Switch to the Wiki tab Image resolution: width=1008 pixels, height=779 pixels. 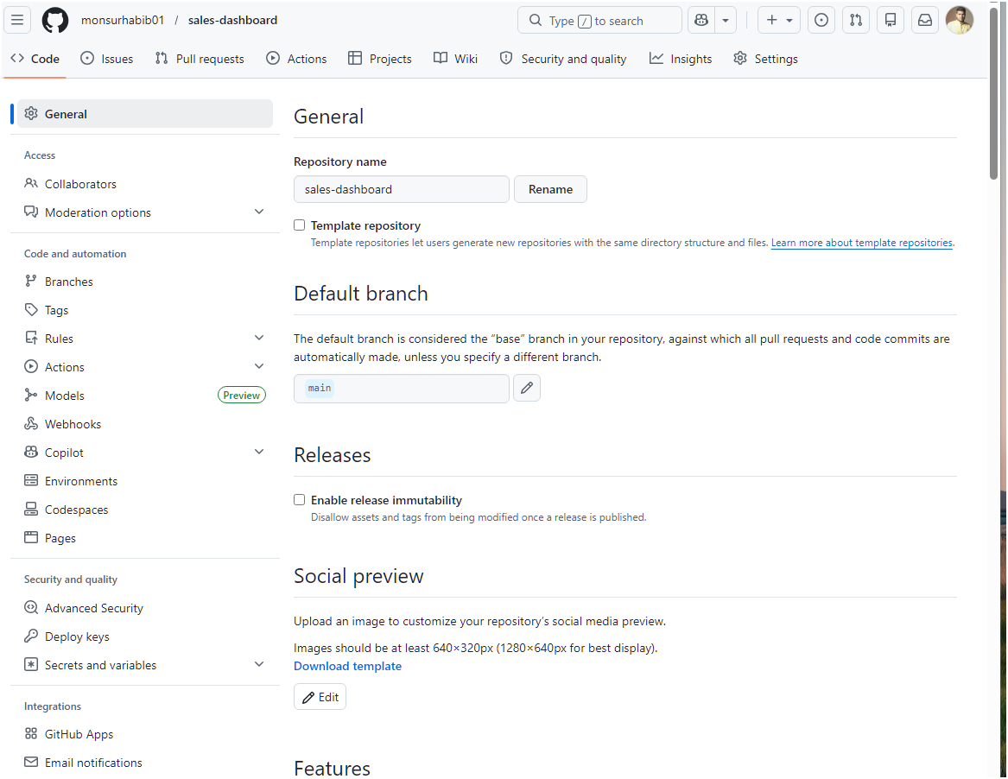455,59
